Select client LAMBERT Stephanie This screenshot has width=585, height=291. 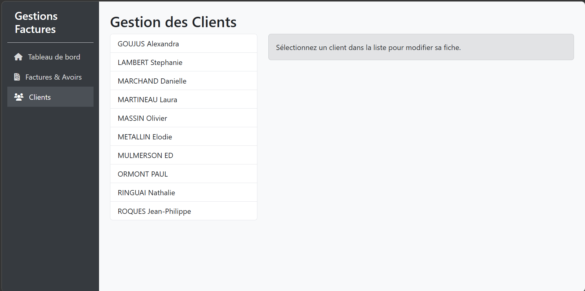[x=150, y=63]
